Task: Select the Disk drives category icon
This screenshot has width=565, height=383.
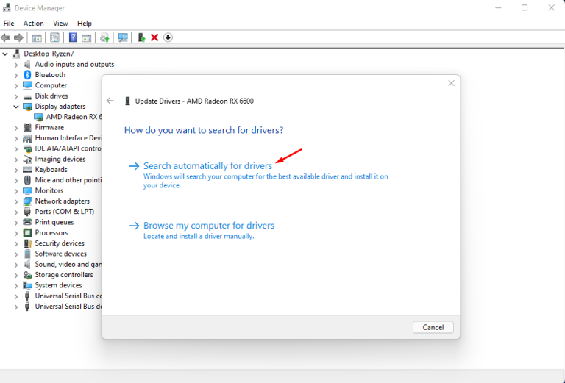Action: 27,96
